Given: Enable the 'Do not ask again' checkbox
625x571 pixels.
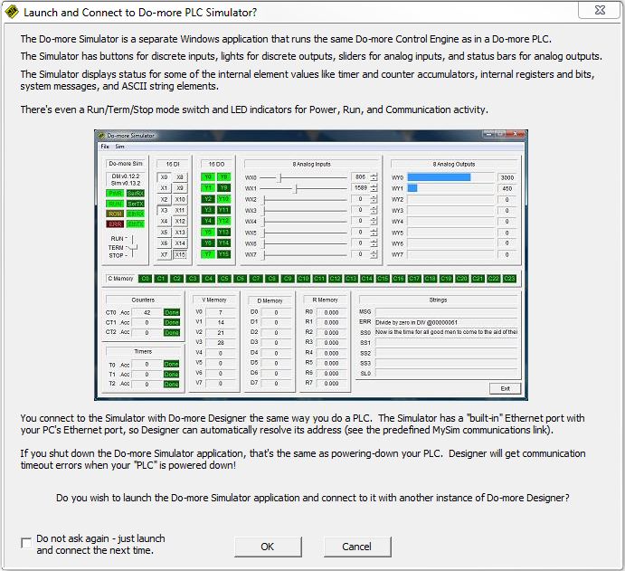Looking at the screenshot, I should [x=26, y=543].
